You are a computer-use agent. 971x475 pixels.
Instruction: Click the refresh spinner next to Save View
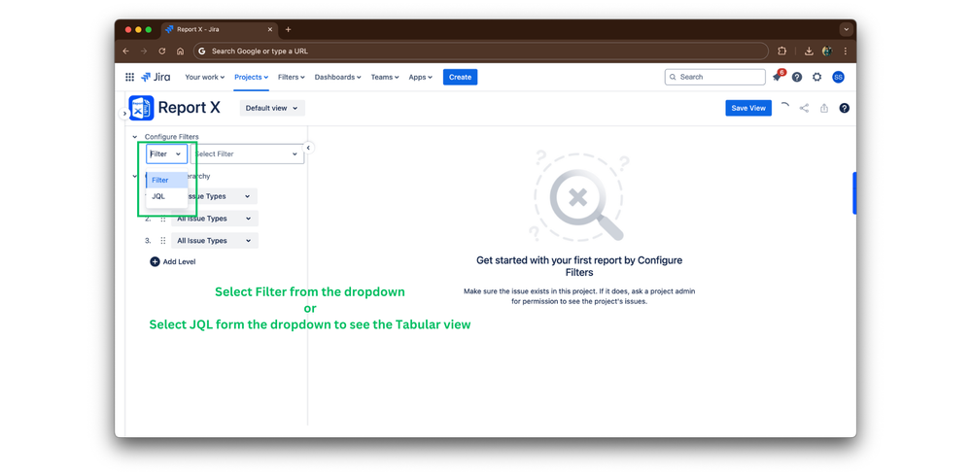pos(784,107)
